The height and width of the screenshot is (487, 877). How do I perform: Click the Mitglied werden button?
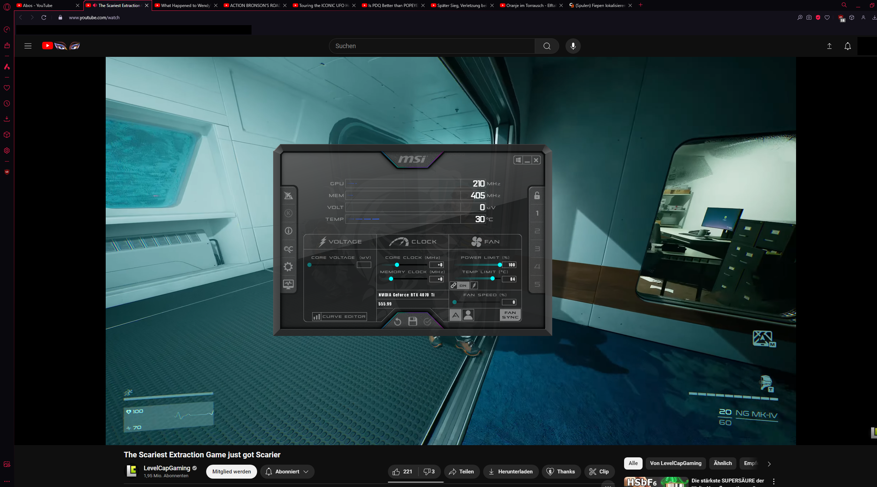(231, 472)
